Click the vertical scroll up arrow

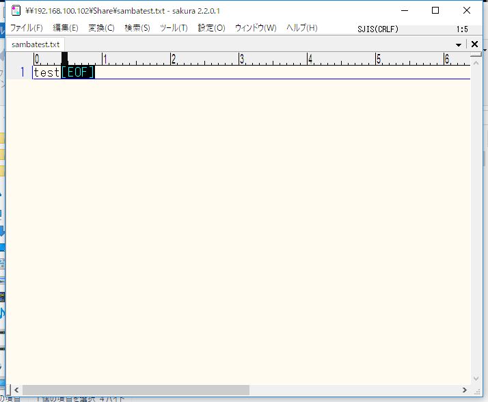pyautogui.click(x=476, y=63)
